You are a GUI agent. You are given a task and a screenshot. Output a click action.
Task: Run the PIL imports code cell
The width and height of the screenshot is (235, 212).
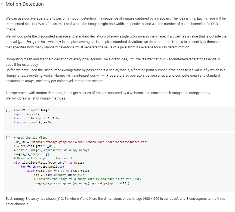tap(8, 110)
